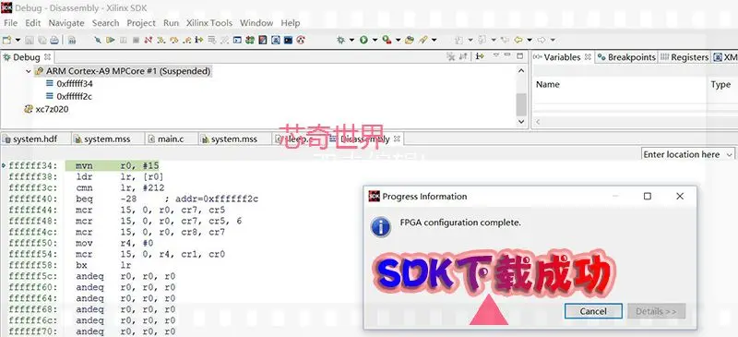This screenshot has height=337, width=738.
Task: Click the red circular toolbar icon
Action: pos(301,40)
